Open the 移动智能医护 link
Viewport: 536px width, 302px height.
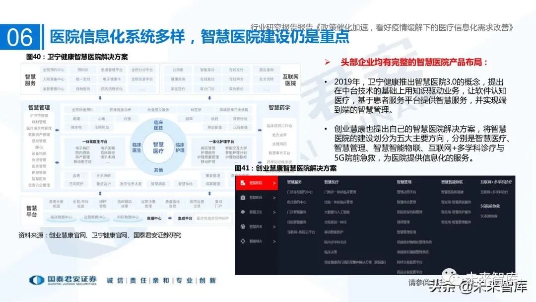[334, 232]
